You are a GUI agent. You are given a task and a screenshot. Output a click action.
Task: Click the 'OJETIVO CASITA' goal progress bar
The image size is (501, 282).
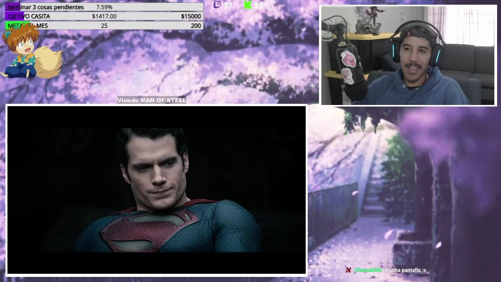104,16
